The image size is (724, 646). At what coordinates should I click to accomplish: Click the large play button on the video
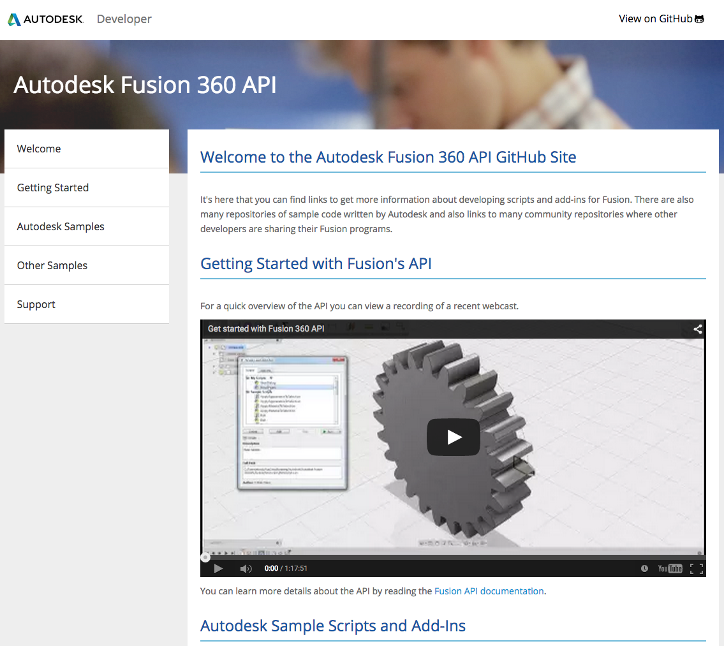tap(453, 437)
